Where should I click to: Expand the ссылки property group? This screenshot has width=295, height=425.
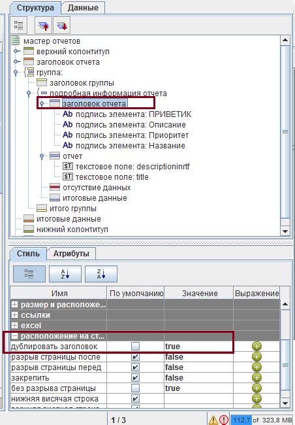coord(14,315)
